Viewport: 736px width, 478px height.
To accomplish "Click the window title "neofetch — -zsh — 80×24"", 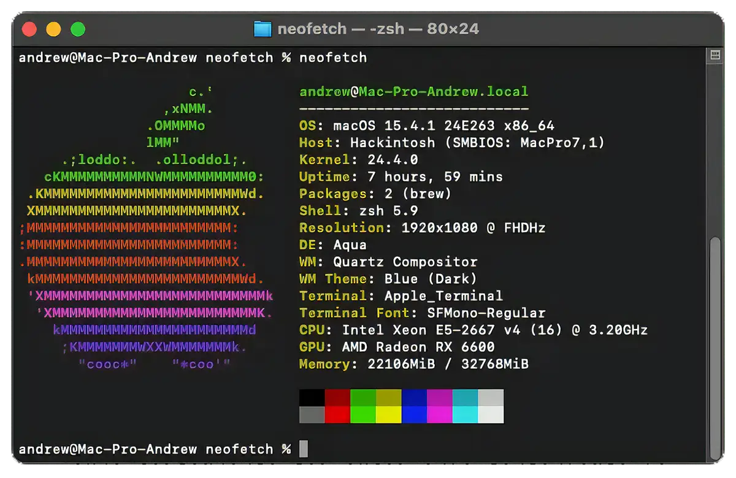I will pyautogui.click(x=378, y=29).
